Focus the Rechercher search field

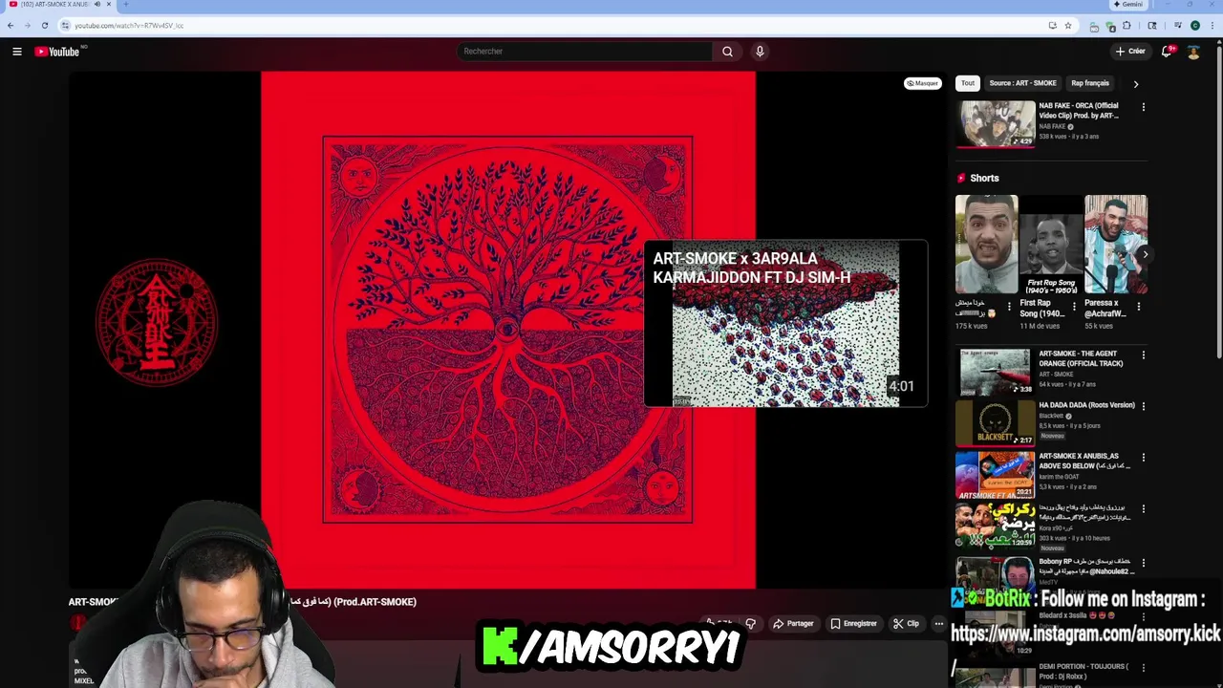point(585,52)
